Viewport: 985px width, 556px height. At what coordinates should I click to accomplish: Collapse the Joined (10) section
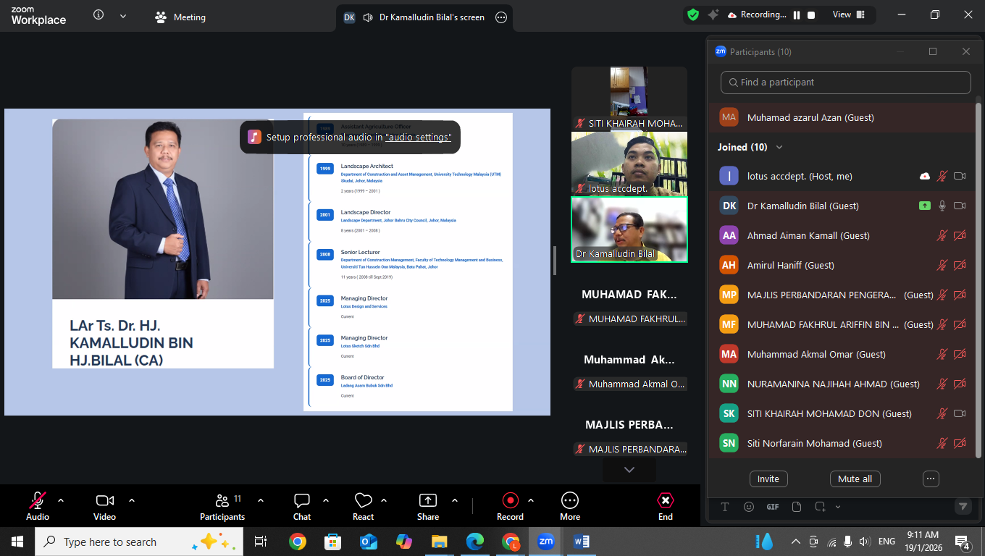[779, 147]
